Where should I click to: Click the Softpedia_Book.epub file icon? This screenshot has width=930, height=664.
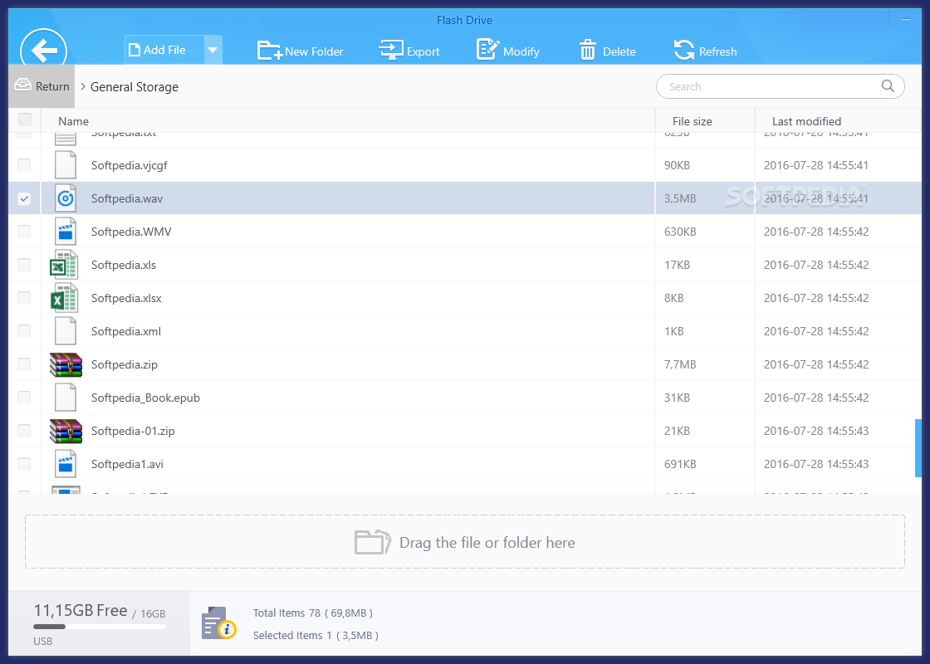coord(66,398)
